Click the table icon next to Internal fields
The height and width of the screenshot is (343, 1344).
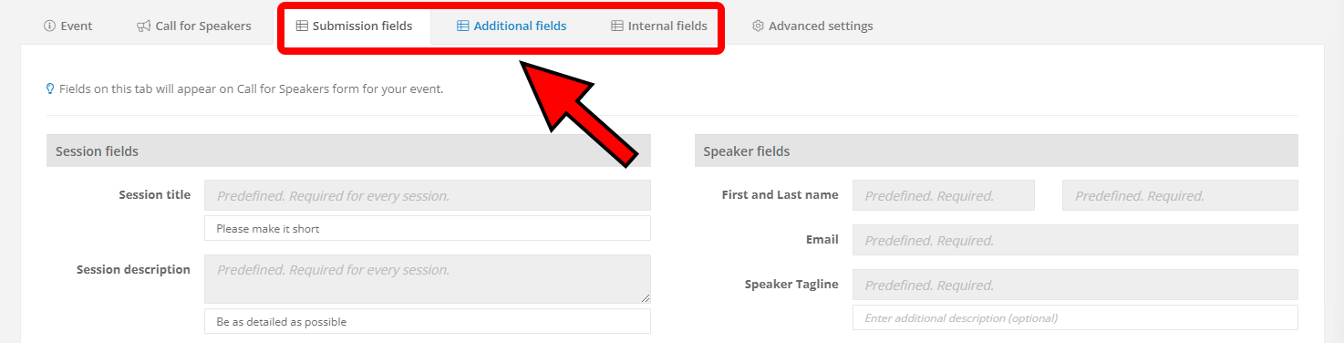[617, 26]
